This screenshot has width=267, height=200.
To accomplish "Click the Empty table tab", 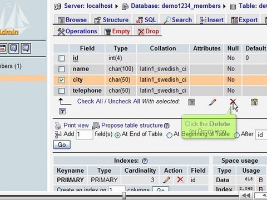I will coord(117,31).
